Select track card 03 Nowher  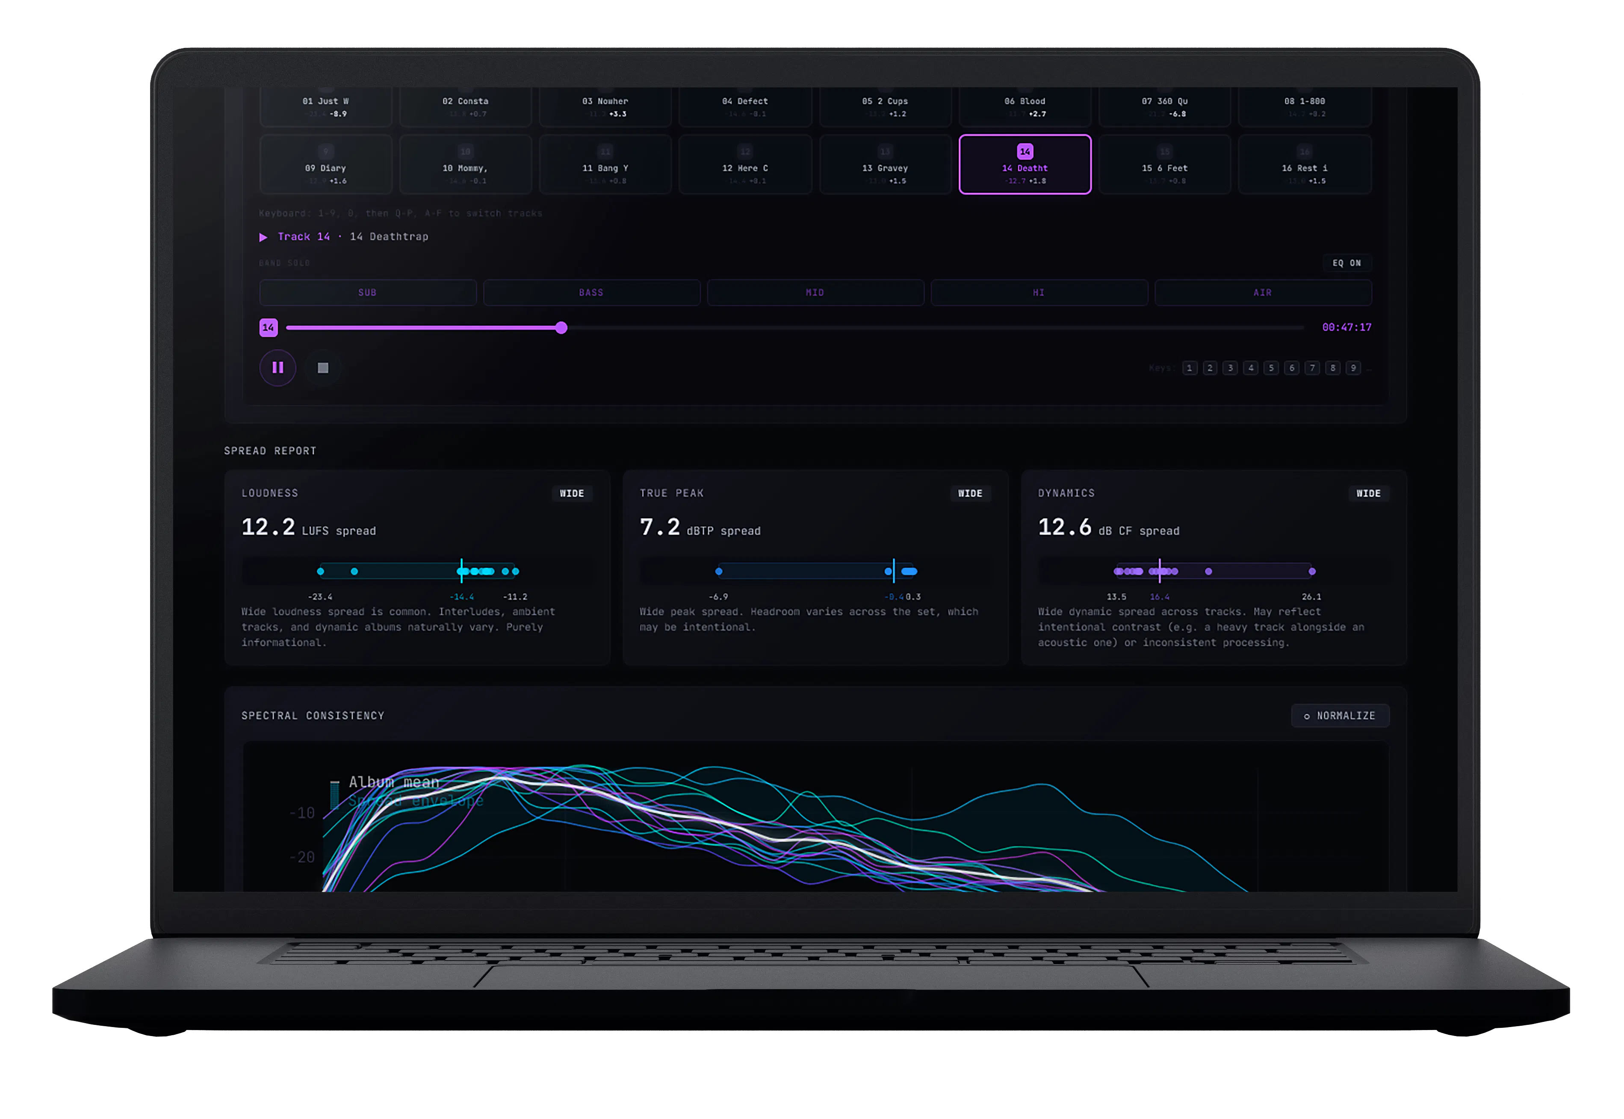pos(605,107)
